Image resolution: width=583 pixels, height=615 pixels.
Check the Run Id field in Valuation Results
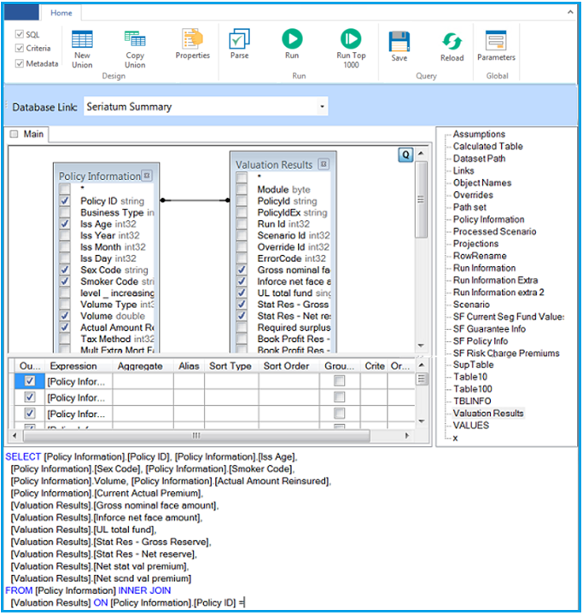[242, 224]
